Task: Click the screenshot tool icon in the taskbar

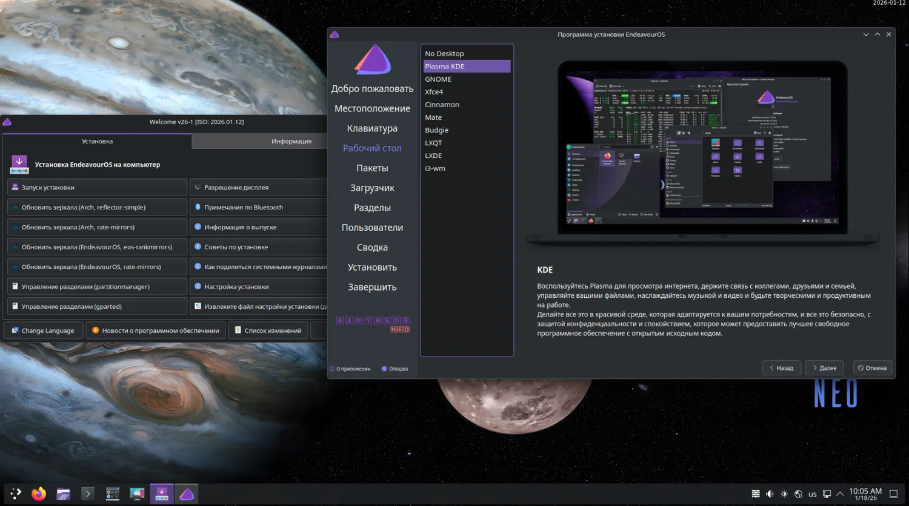Action: coord(137,494)
